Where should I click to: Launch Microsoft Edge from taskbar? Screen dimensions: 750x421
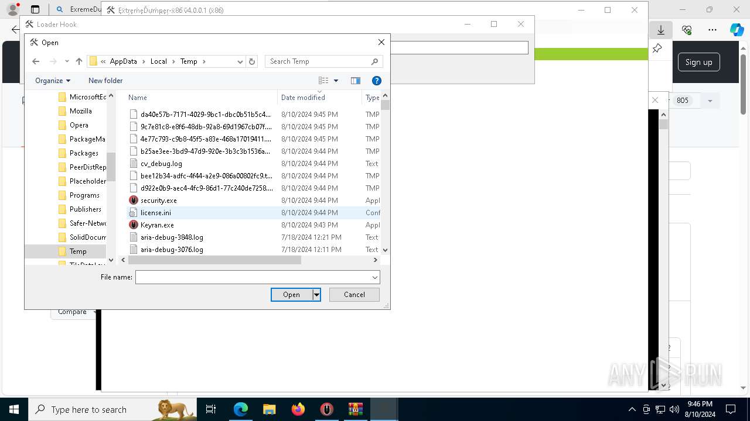tap(241, 409)
